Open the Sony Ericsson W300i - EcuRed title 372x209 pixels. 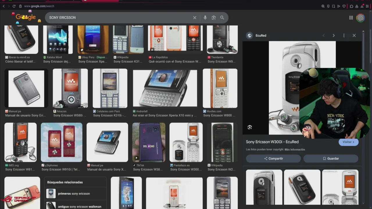click(272, 142)
